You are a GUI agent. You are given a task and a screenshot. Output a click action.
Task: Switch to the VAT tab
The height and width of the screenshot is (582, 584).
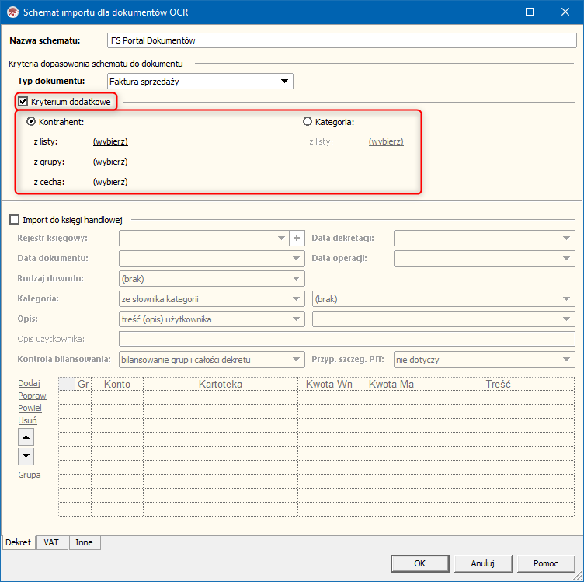point(51,542)
